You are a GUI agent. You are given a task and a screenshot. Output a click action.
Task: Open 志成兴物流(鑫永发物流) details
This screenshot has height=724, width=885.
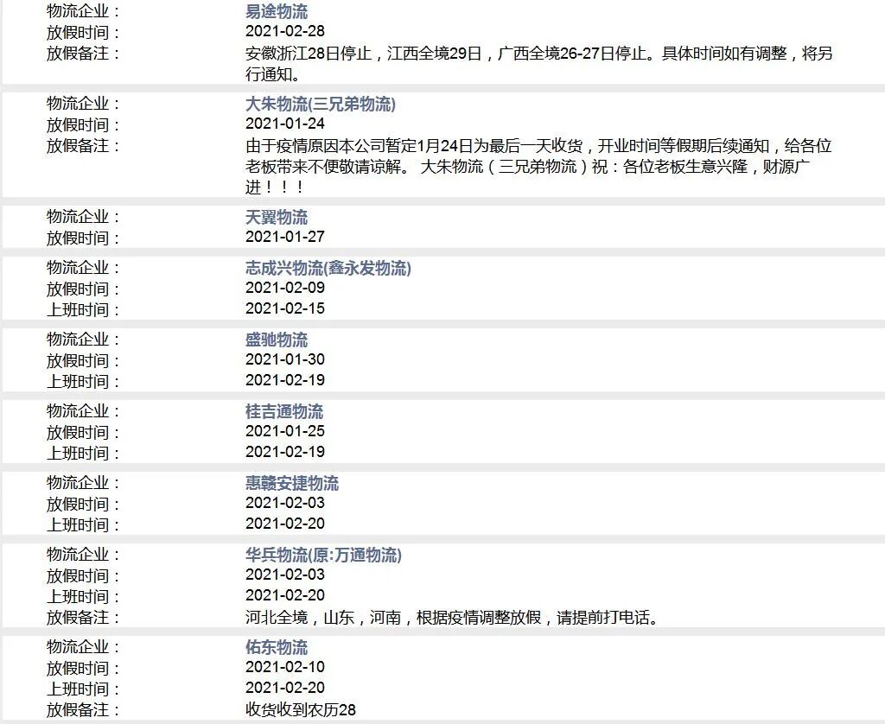[x=328, y=269]
